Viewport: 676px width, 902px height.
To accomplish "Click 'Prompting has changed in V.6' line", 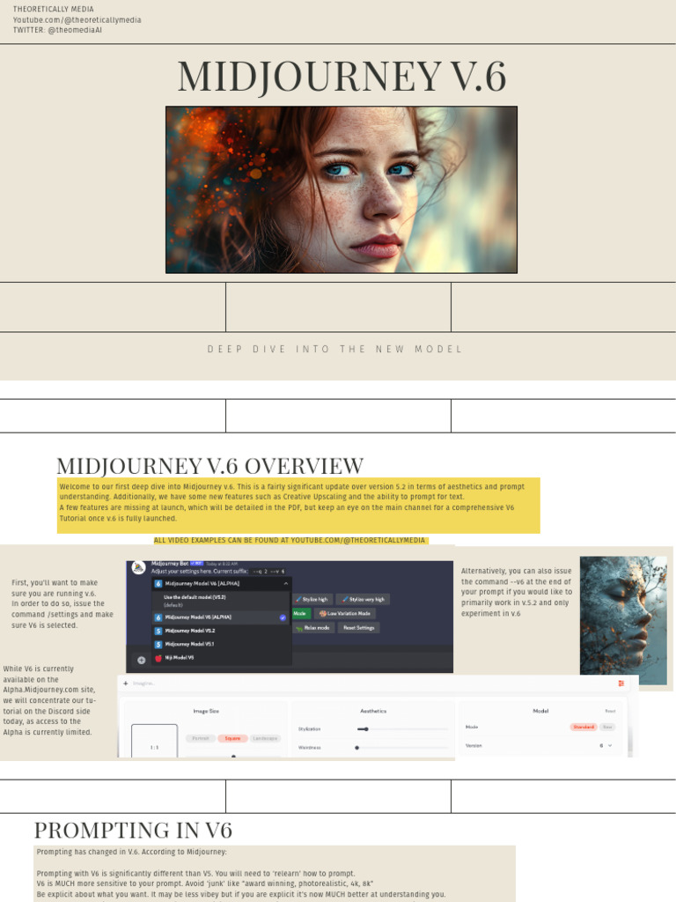I will point(132,852).
